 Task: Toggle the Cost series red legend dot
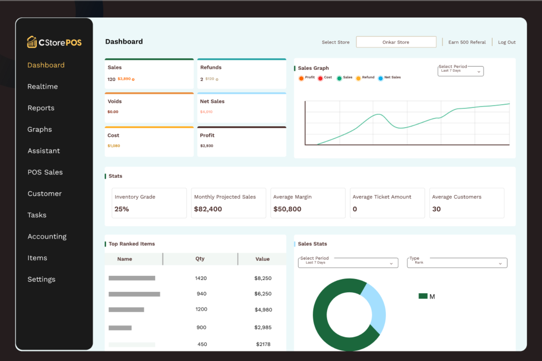[x=320, y=78]
